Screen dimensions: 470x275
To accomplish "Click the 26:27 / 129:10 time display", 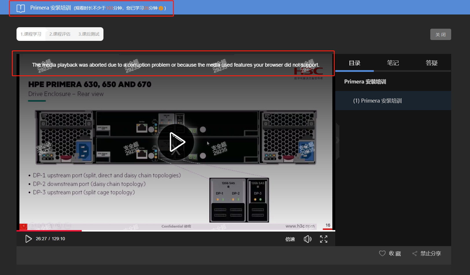I will (x=50, y=239).
